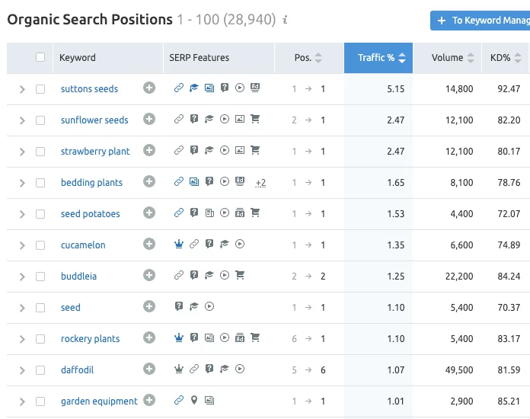Open the To Keyword Manager button

tap(480, 21)
